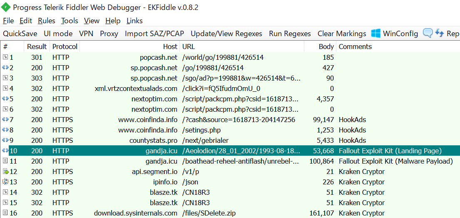Click the 4,357 body size cell
The image size is (460, 218).
(x=325, y=98)
